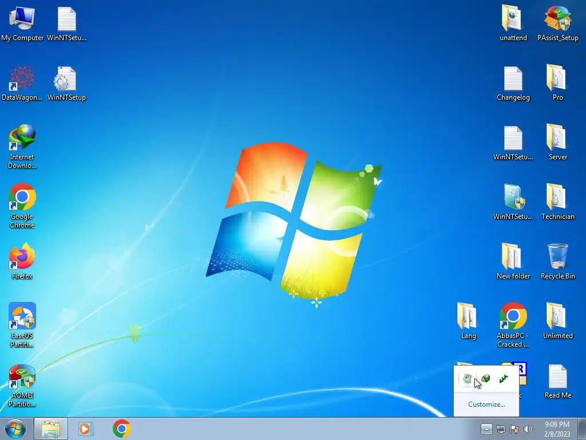Screen dimensions: 586x440
Task: Launch Windows Media Player from taskbar
Action: tap(86, 429)
